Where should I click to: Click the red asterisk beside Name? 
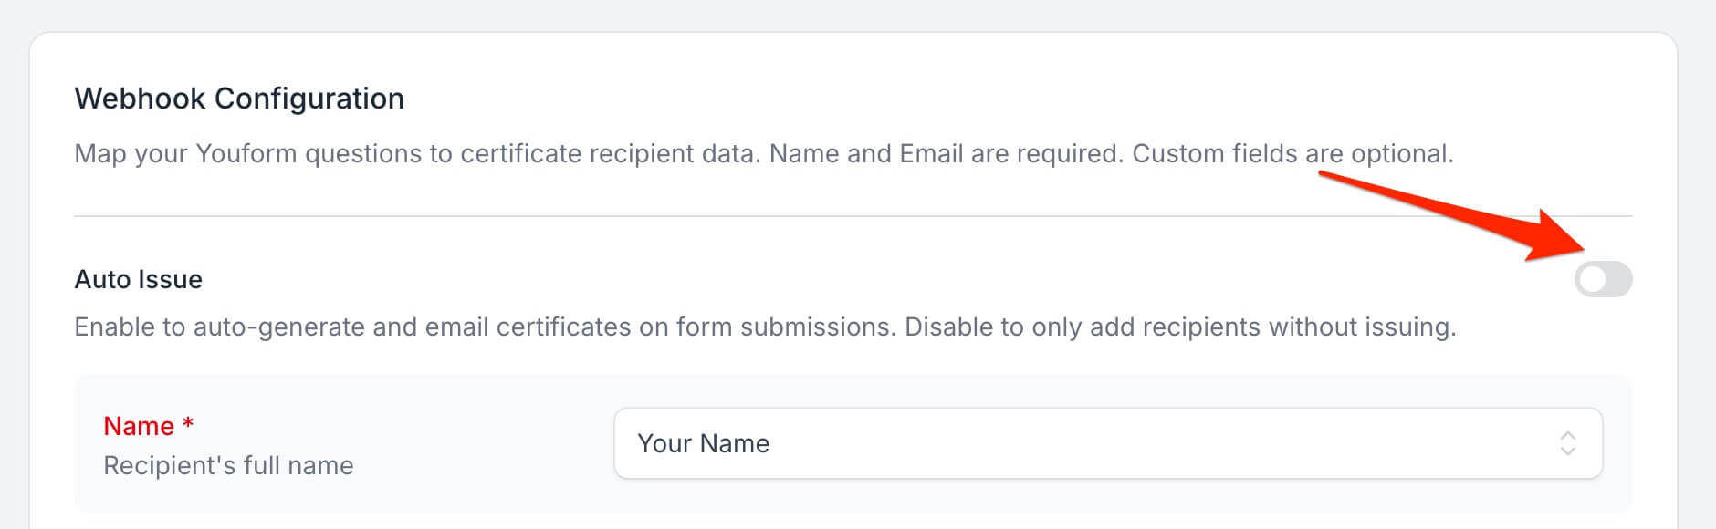(x=188, y=422)
